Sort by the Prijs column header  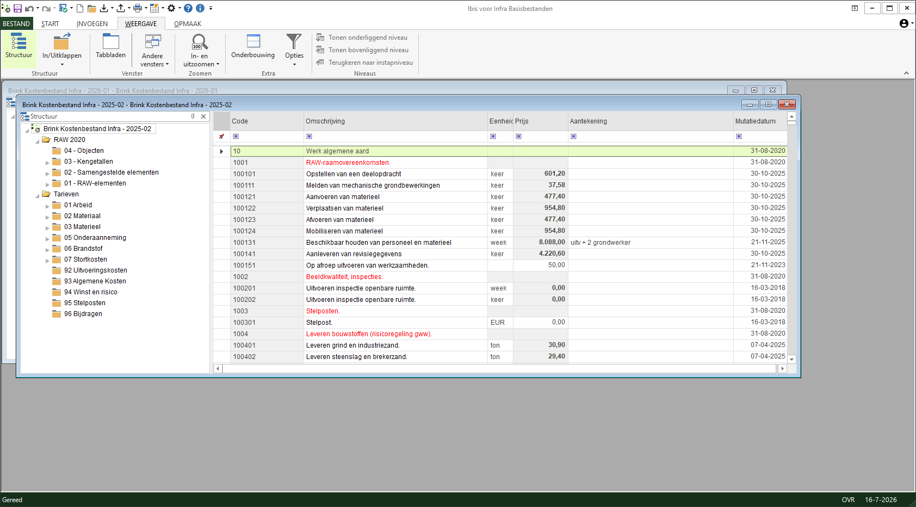click(541, 121)
